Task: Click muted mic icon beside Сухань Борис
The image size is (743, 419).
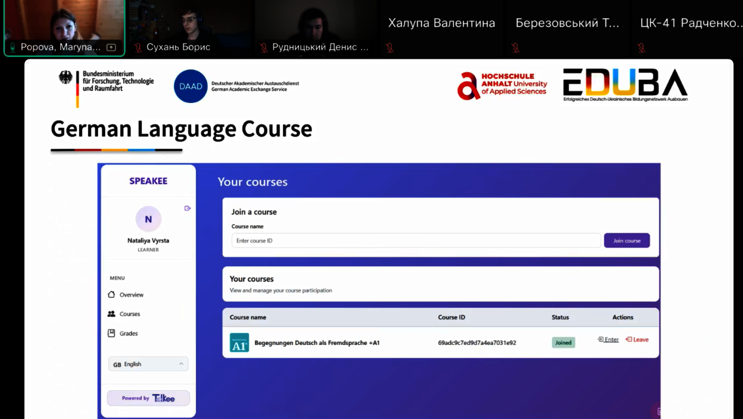Action: (x=138, y=48)
